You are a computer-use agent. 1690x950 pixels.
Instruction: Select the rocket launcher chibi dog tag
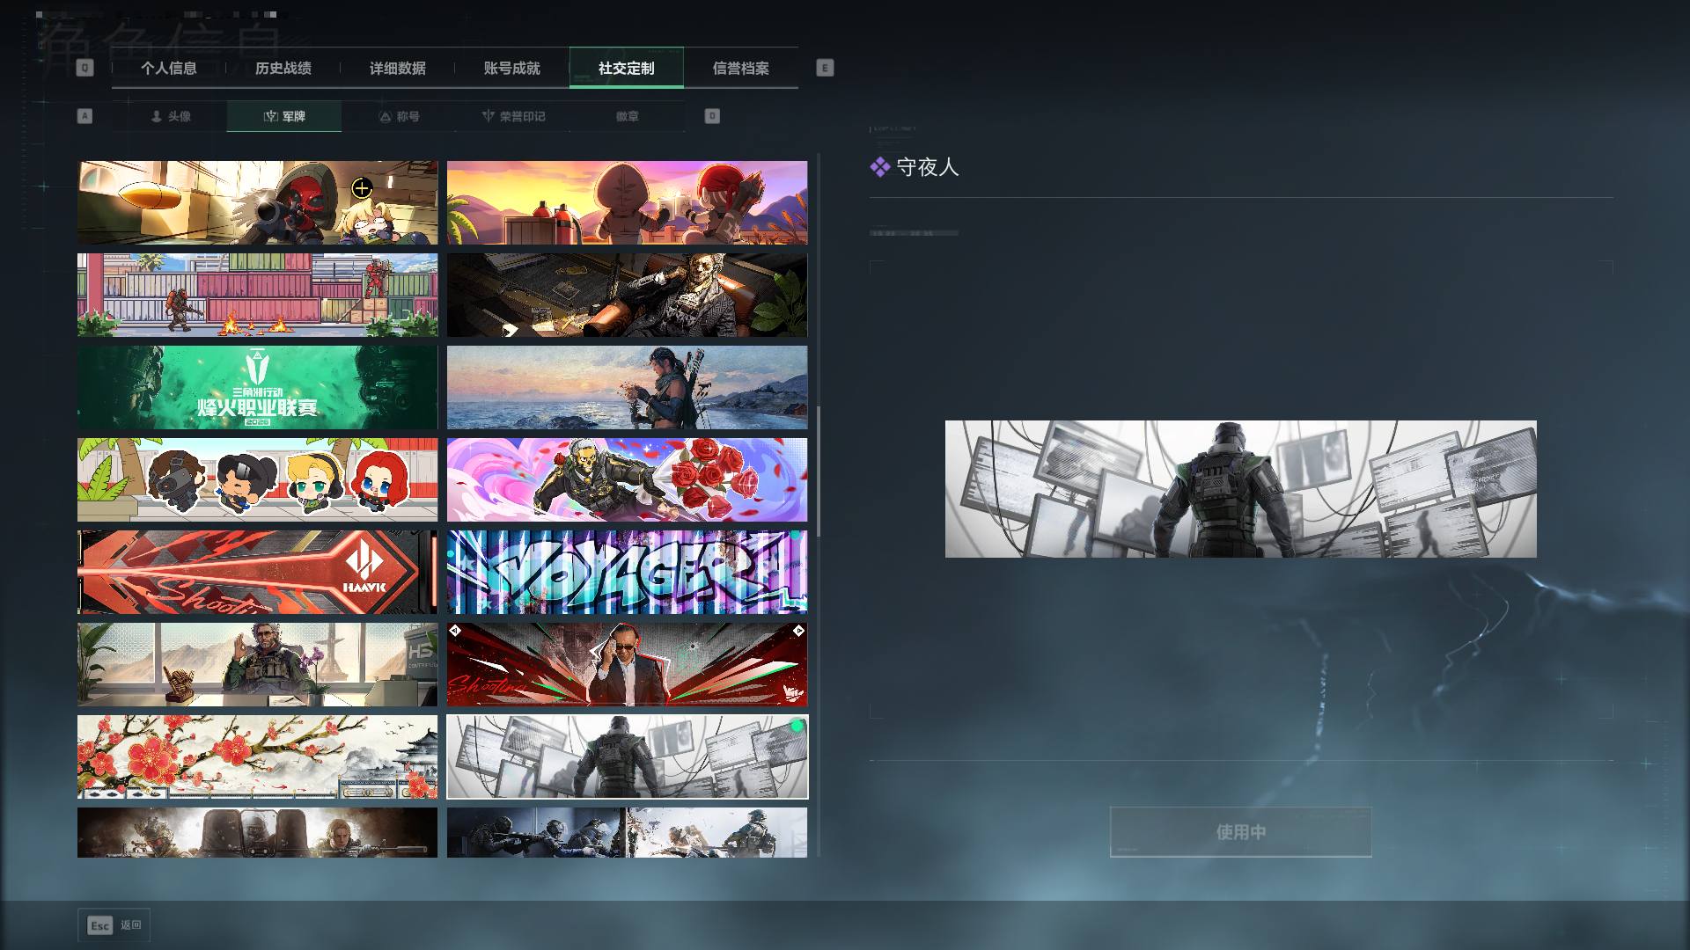coord(257,202)
